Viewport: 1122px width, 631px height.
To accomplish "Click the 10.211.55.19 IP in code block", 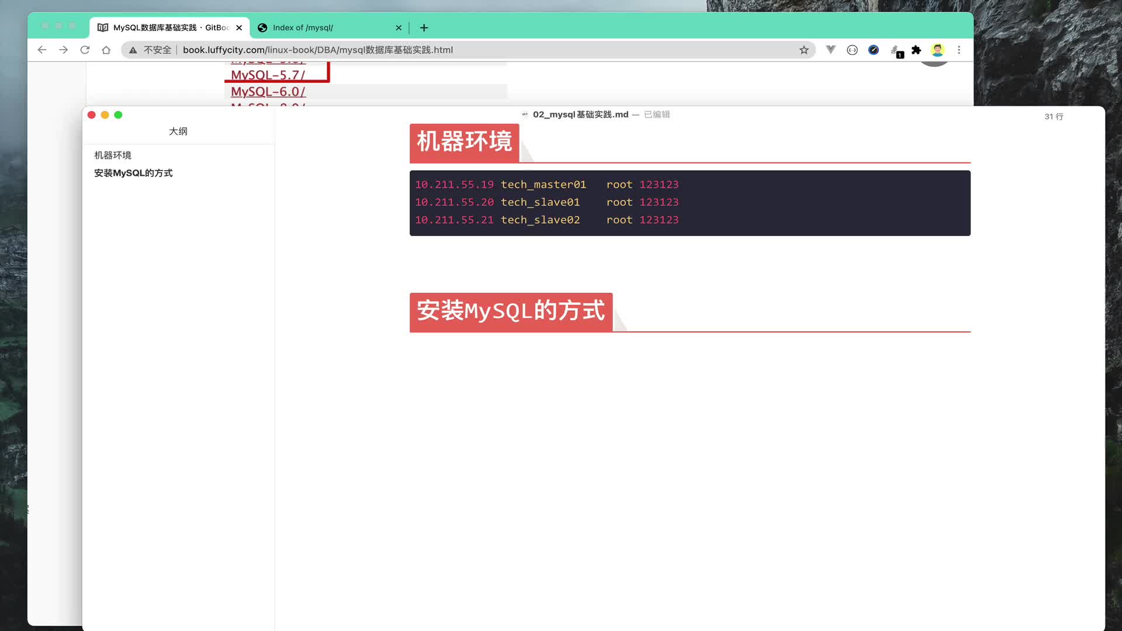I will (455, 185).
